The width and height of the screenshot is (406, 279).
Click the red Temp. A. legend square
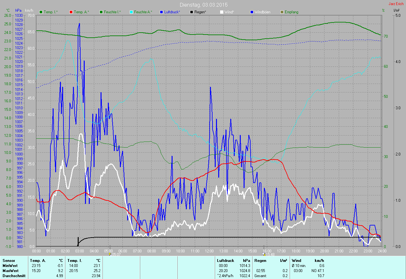pyautogui.click(x=71, y=12)
